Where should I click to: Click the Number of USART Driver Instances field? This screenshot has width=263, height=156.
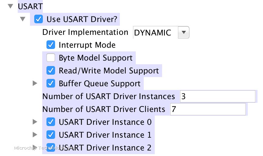point(217,96)
